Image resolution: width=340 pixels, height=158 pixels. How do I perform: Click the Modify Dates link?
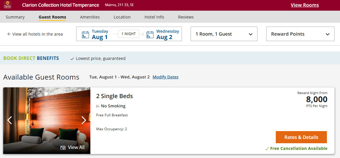(x=165, y=77)
